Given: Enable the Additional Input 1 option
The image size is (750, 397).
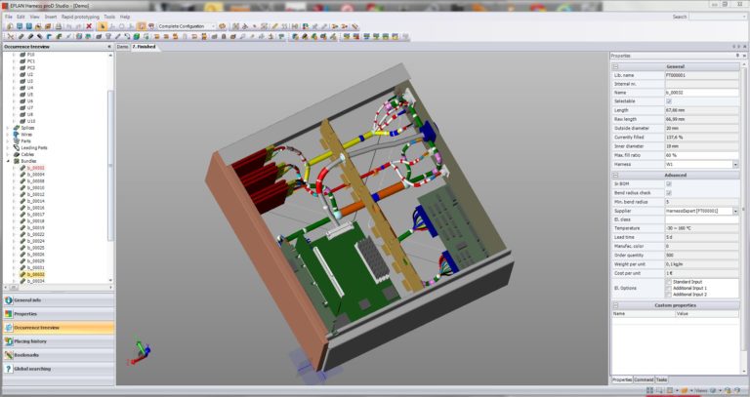Looking at the screenshot, I should point(669,288).
